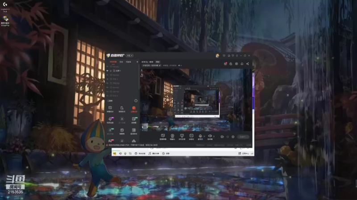Viewport: 357px width, 200px height.
Task: Click the pencil icon to edit room title
Action: point(160,65)
